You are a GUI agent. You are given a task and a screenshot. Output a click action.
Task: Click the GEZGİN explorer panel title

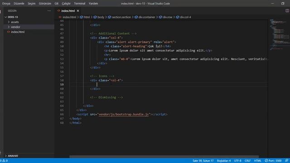[x=12, y=11]
